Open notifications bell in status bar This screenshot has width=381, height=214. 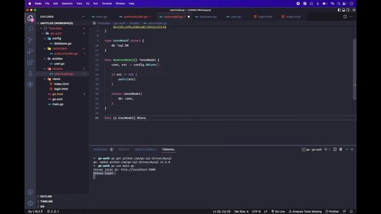(x=351, y=212)
